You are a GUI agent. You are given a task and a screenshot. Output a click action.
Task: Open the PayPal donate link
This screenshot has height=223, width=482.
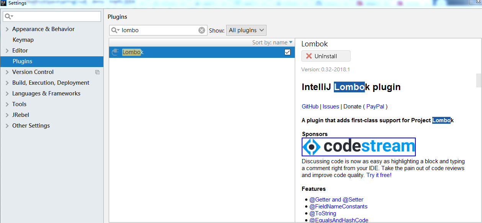point(375,107)
